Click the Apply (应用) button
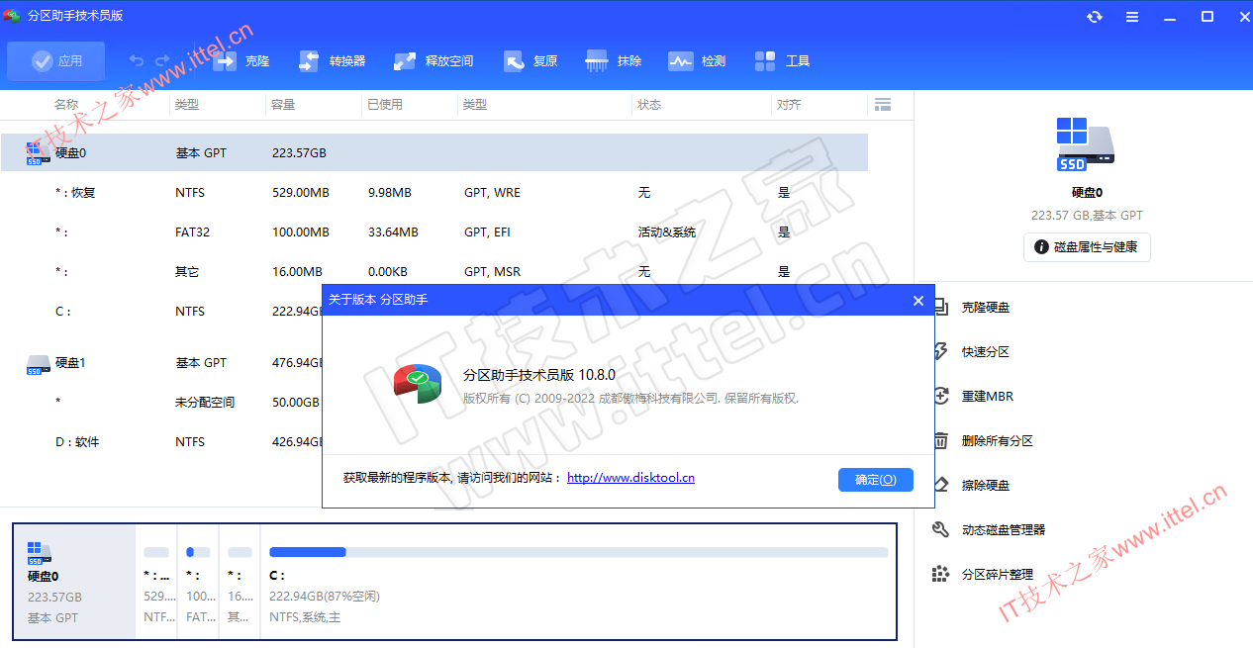Viewport: 1253px width, 648px height. [56, 61]
